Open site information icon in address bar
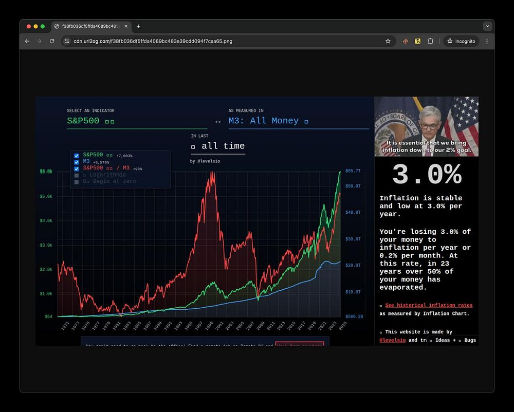This screenshot has width=514, height=412. pos(67,41)
